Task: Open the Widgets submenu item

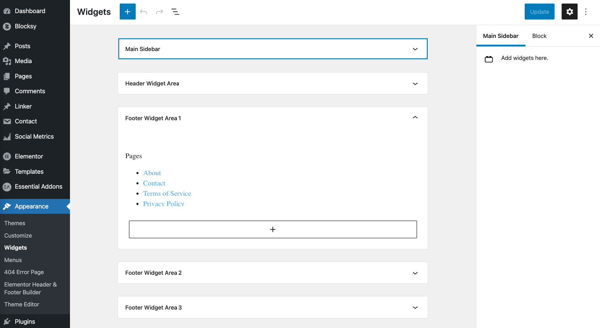Action: [x=16, y=248]
